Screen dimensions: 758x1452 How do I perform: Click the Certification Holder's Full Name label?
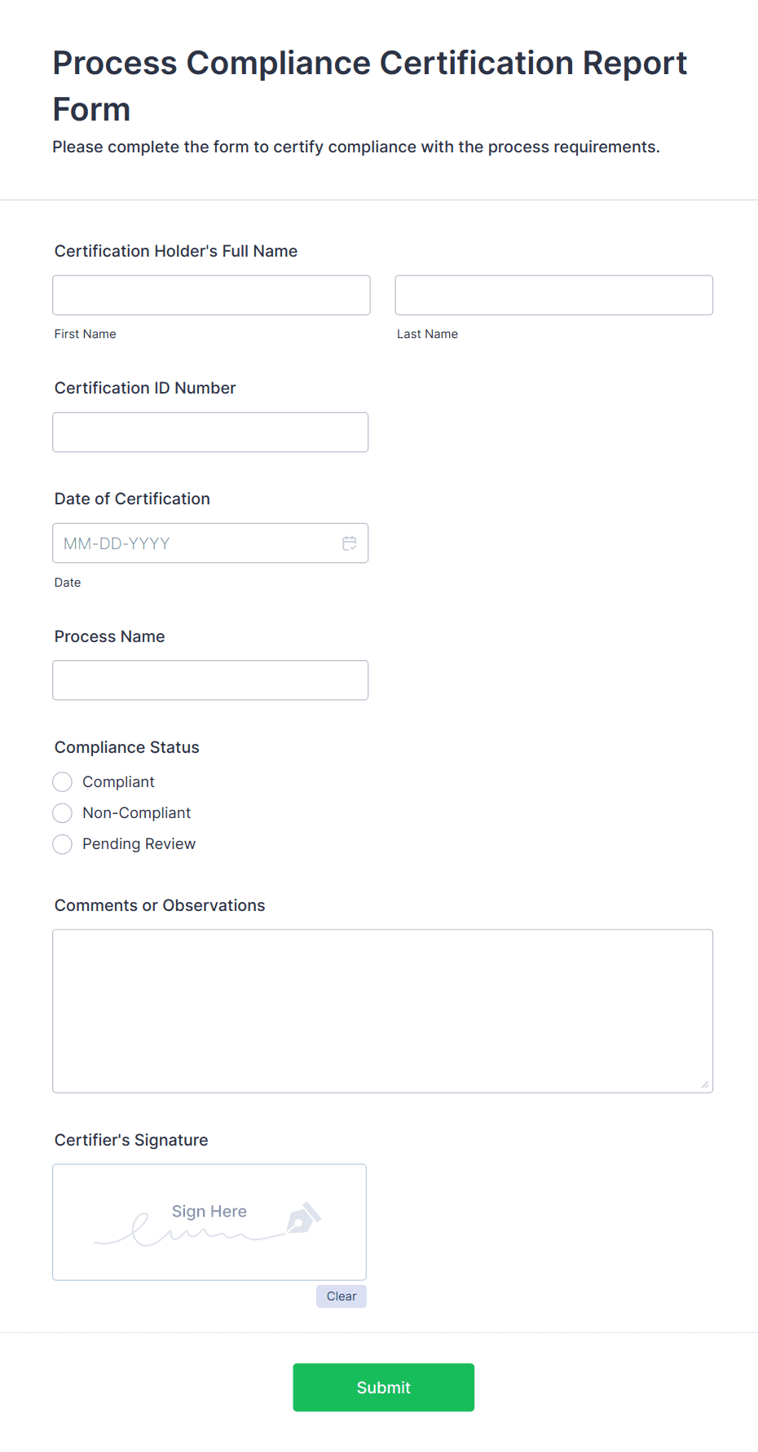click(x=176, y=251)
